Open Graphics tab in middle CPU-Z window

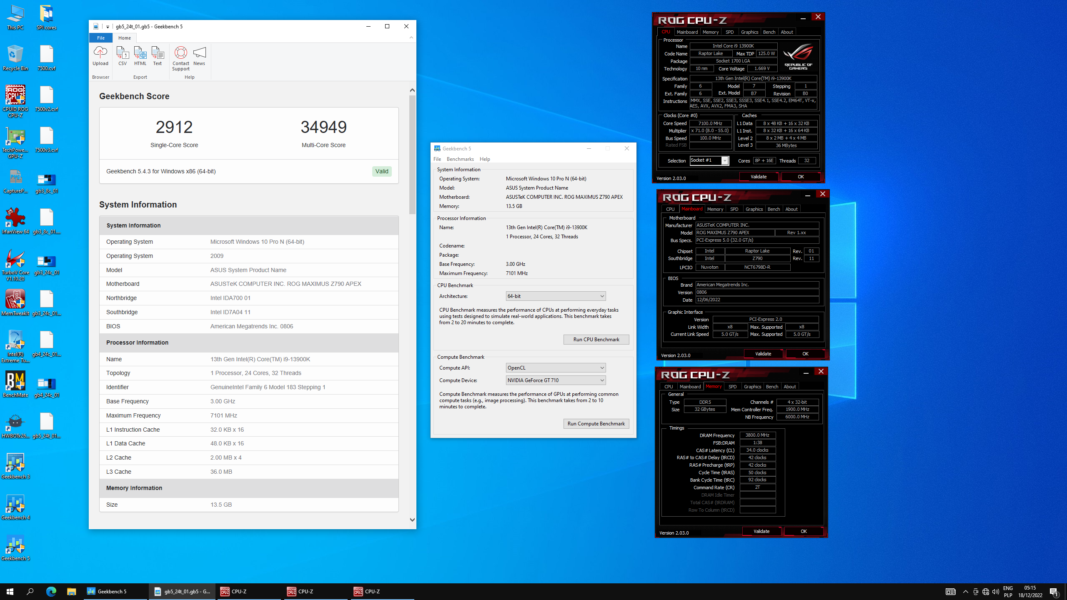click(754, 209)
